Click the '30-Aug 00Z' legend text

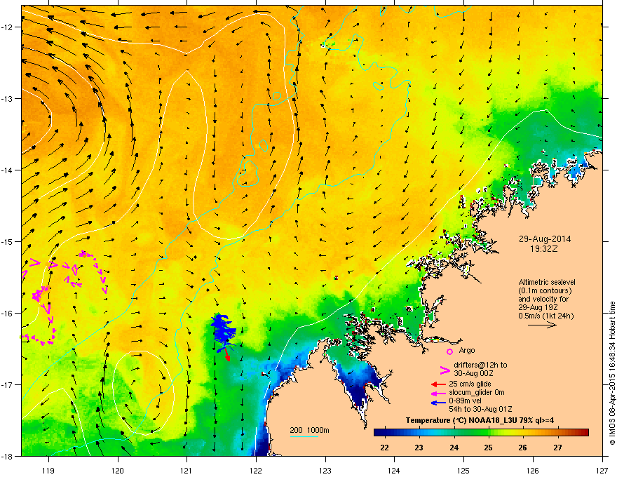(473, 373)
